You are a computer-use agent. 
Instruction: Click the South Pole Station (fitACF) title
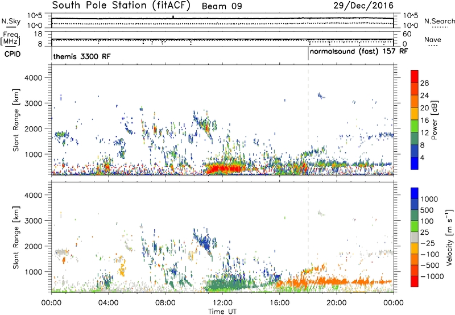121,6
